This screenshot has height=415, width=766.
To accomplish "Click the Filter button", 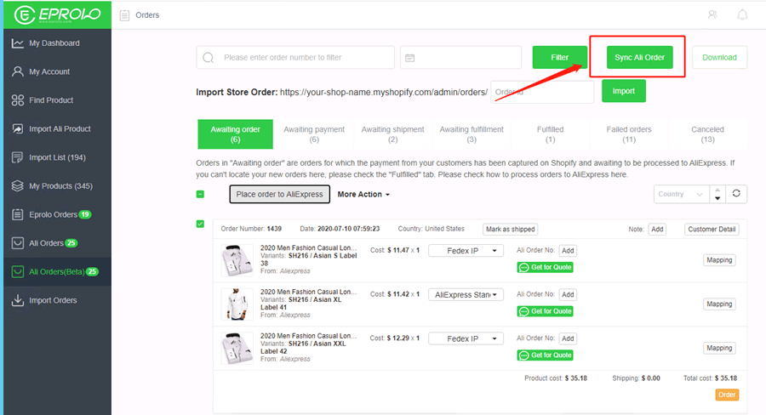I will (560, 57).
